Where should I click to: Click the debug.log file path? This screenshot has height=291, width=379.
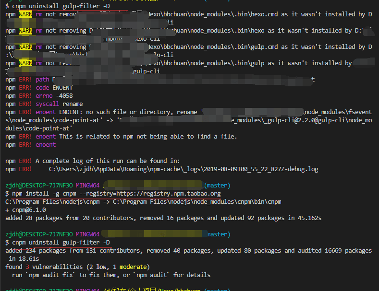point(183,169)
